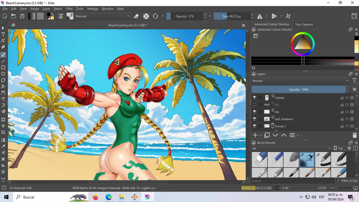Select the Crop tool

[3, 132]
